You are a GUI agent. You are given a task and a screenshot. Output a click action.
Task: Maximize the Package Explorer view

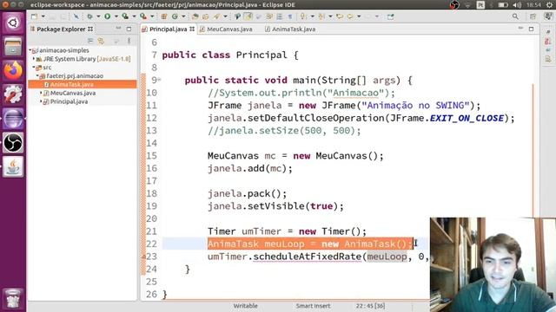pyautogui.click(x=129, y=29)
